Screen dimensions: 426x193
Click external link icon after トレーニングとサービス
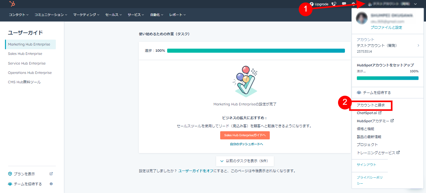click(x=398, y=152)
